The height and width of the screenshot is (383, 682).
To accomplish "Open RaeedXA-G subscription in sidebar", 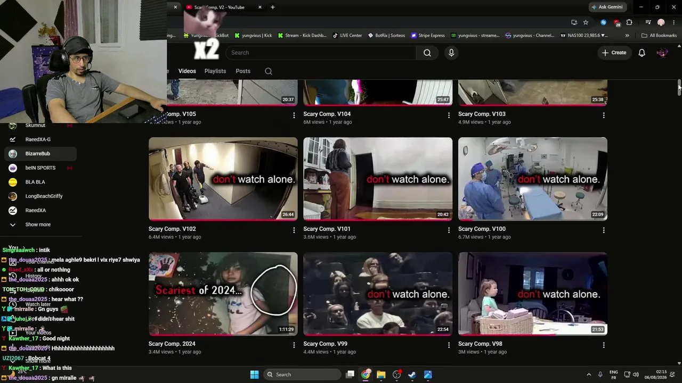I will (40, 139).
